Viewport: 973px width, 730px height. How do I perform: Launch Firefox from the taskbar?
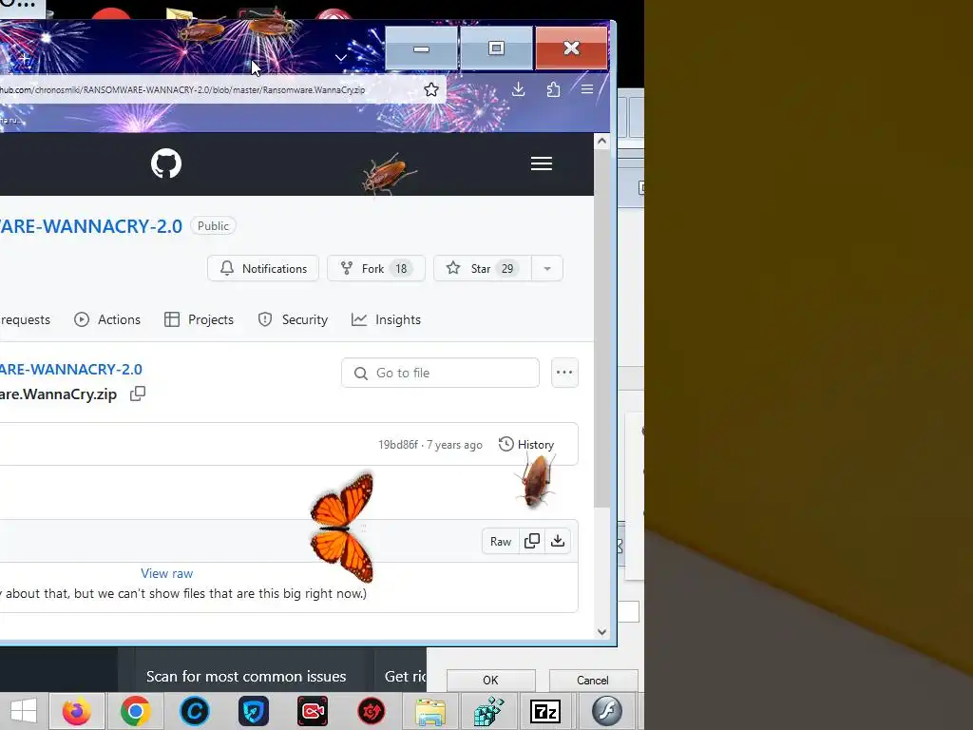(x=77, y=711)
